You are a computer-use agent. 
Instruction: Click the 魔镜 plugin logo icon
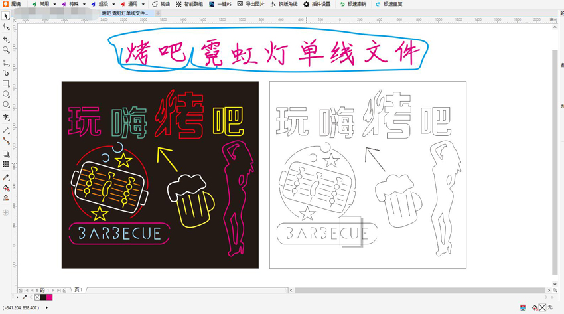point(5,4)
